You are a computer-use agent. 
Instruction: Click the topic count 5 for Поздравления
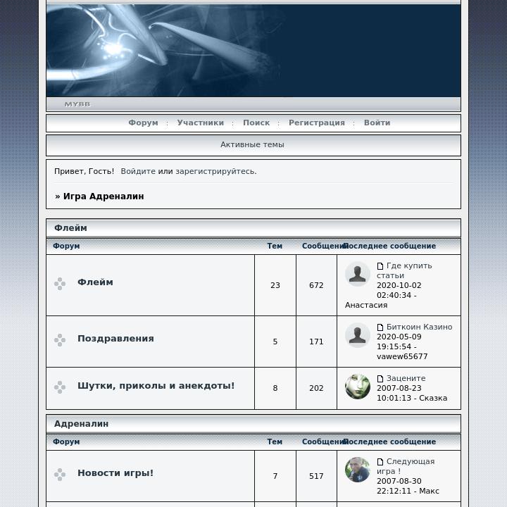point(275,342)
